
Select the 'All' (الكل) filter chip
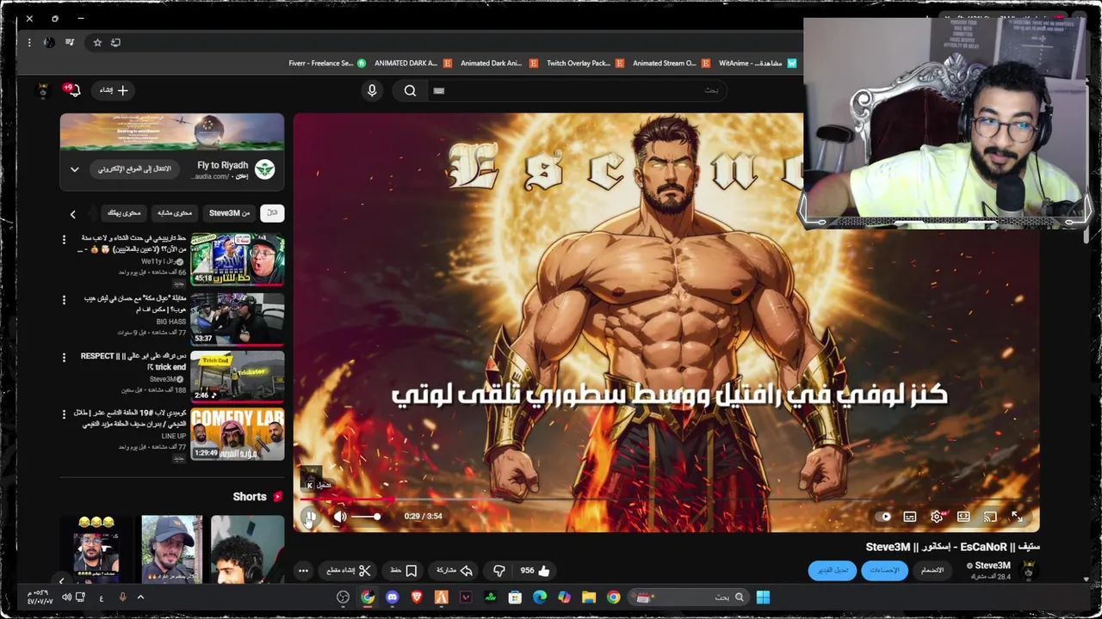click(x=272, y=213)
